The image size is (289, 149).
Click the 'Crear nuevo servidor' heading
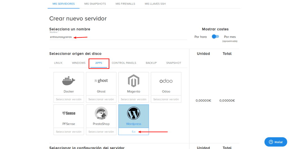point(78,19)
